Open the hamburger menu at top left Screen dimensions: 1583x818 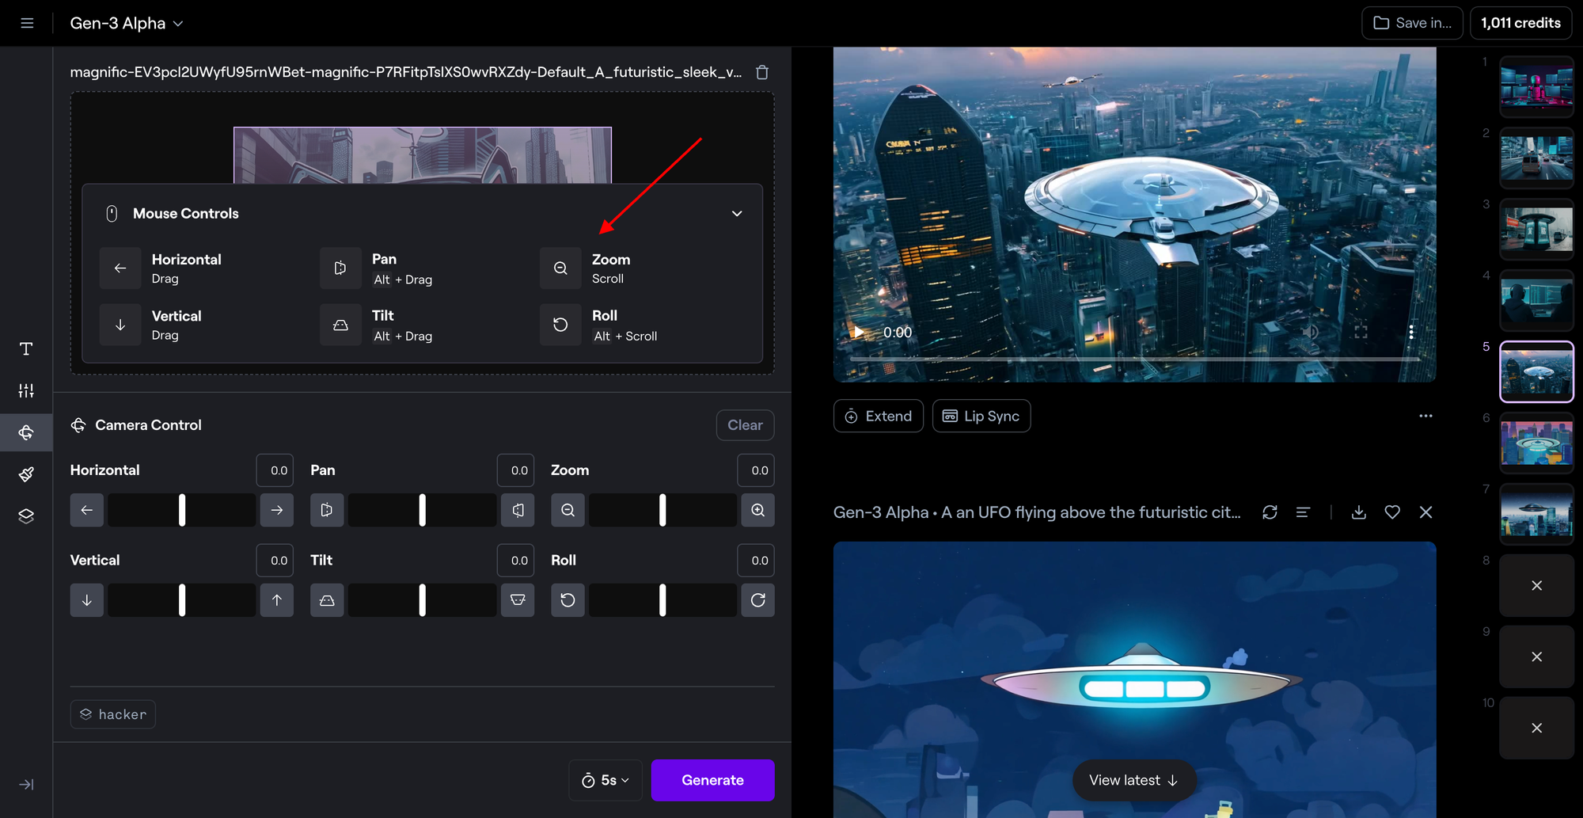[27, 22]
